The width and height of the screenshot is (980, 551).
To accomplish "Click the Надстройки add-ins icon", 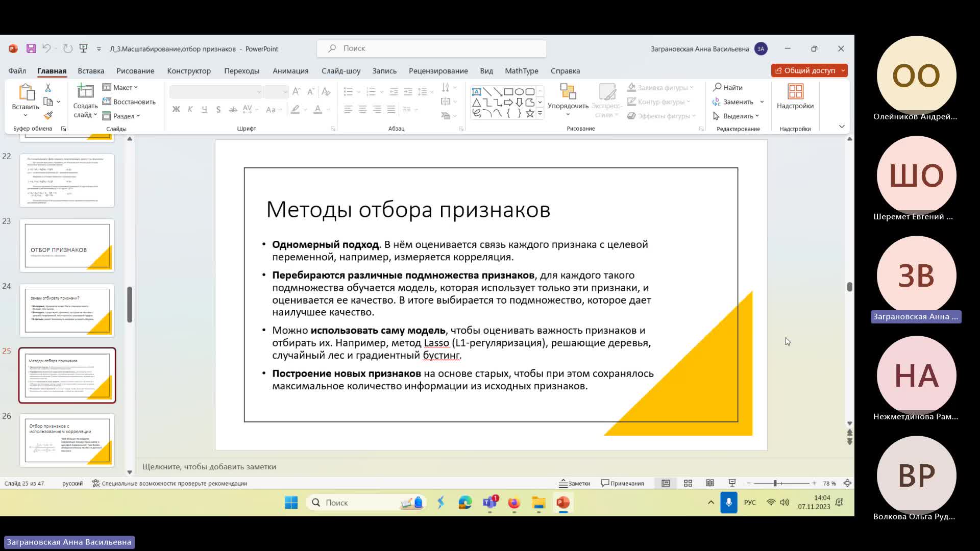I will point(795,92).
